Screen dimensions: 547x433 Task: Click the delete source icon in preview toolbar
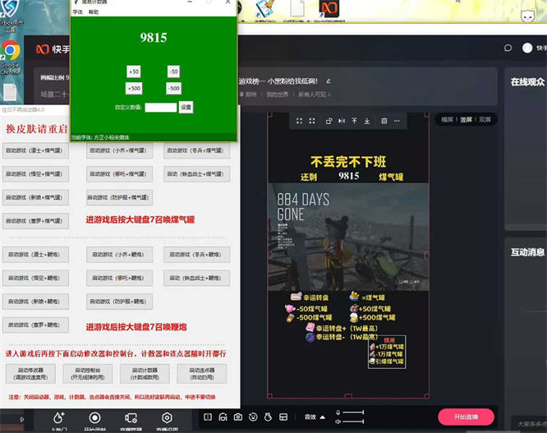(384, 121)
